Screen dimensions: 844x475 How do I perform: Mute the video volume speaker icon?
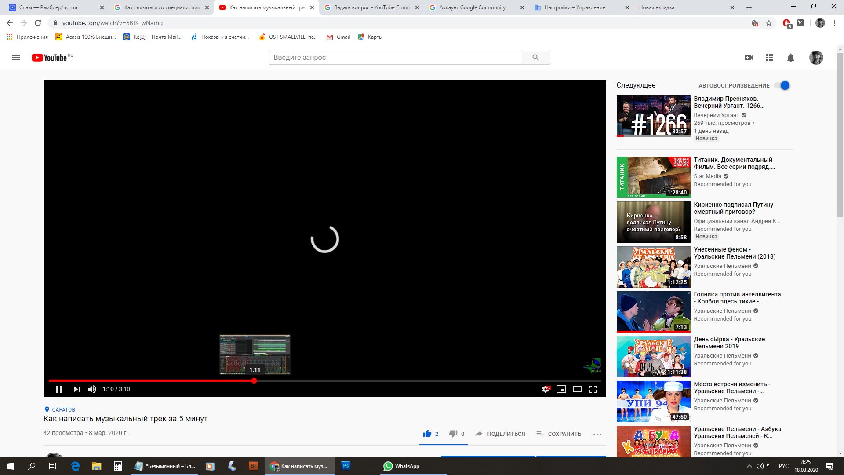(92, 389)
